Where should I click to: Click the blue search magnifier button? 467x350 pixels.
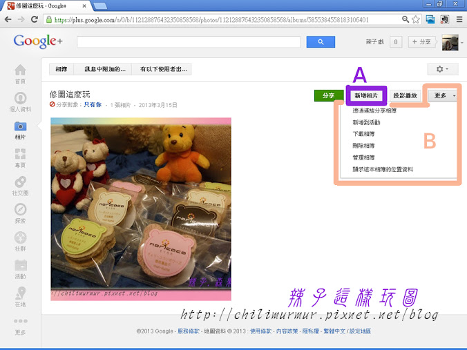321,41
